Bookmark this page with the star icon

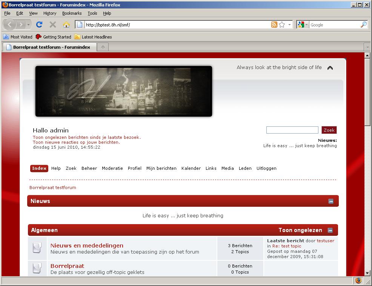point(282,25)
